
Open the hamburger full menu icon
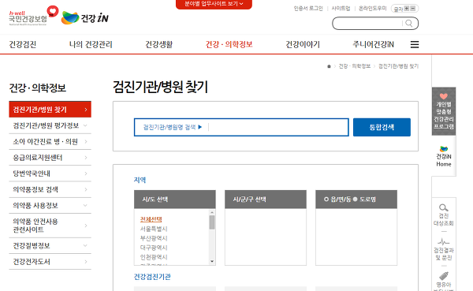(x=415, y=44)
